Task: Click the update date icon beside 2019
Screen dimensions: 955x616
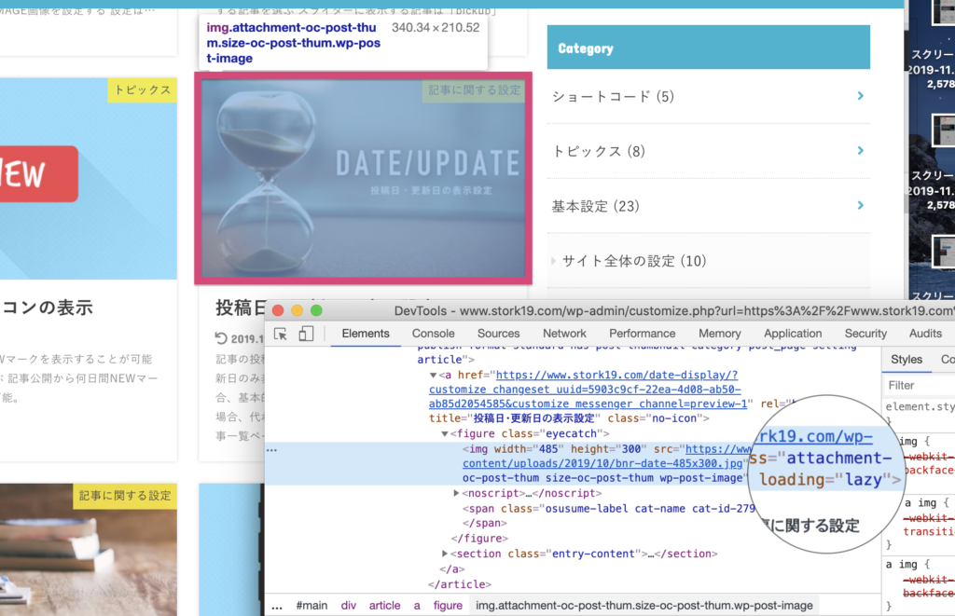Action: coord(221,338)
